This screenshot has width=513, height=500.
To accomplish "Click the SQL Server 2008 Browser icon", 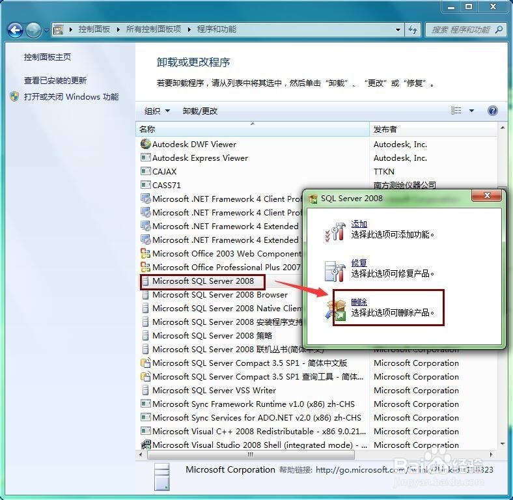I will click(146, 294).
